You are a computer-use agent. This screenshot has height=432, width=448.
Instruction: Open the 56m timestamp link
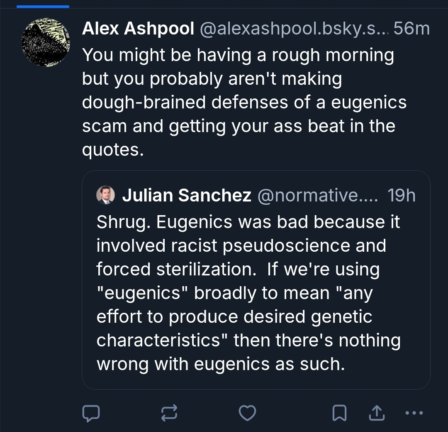click(411, 29)
